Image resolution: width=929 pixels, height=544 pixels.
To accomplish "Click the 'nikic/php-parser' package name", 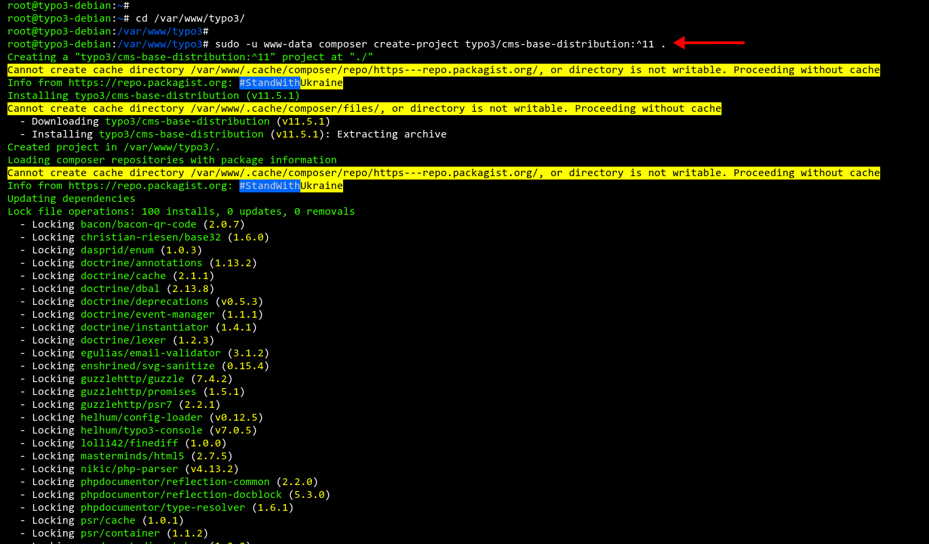I will (x=130, y=469).
